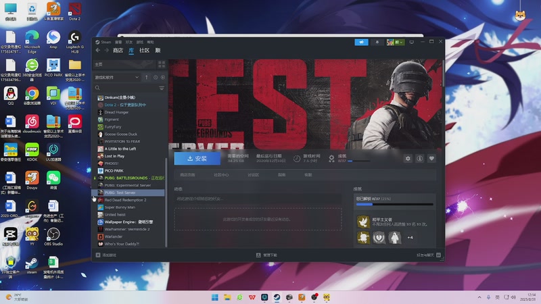Open the game settings gear icon
This screenshot has width=541, height=304.
click(x=408, y=159)
